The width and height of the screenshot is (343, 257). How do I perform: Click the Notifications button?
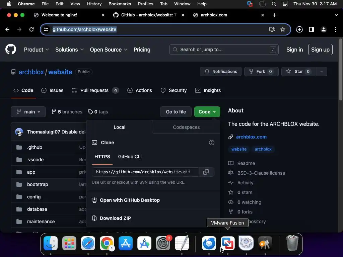(220, 72)
